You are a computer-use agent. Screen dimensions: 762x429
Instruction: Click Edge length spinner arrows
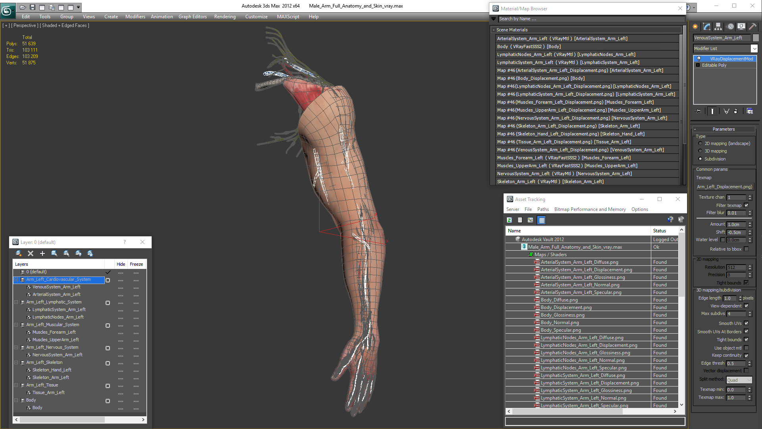pos(740,298)
